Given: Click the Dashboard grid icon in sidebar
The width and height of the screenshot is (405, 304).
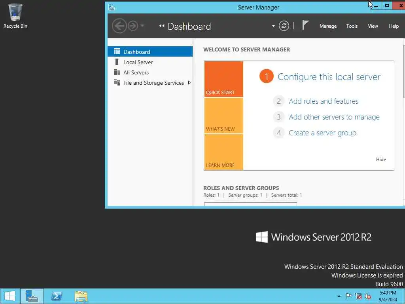Looking at the screenshot, I should (x=117, y=51).
